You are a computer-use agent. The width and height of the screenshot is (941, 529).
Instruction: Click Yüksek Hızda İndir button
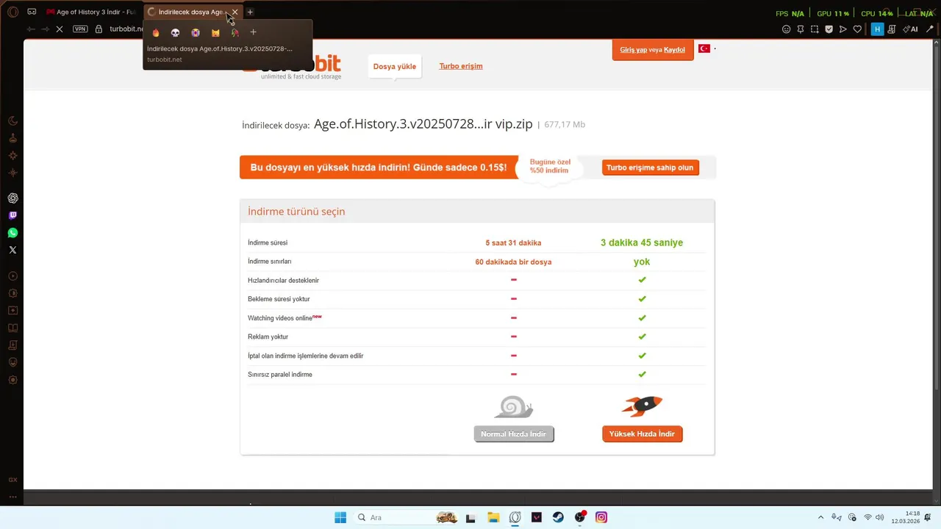point(643,434)
